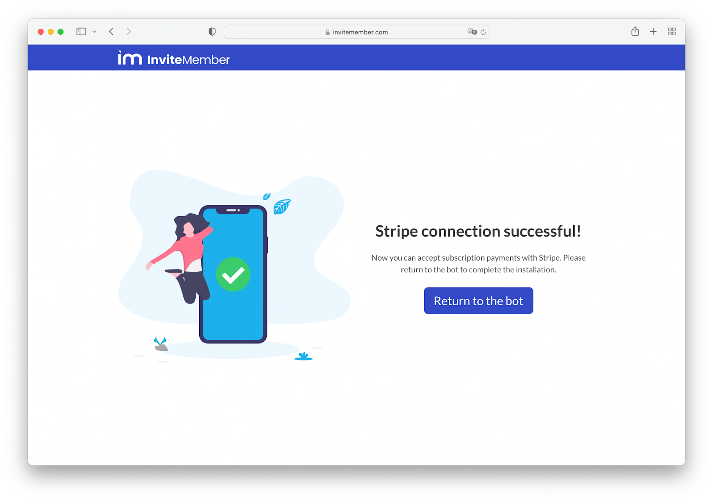This screenshot has width=713, height=502.
Task: Expand the sidebar options dropdown chevron
Action: coord(94,32)
